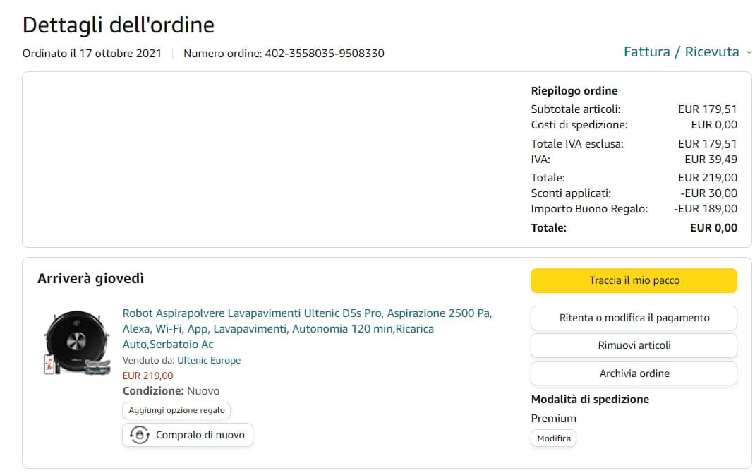This screenshot has height=473, width=755.
Task: Select Ritenta o modifica il pagamento
Action: coord(634,318)
